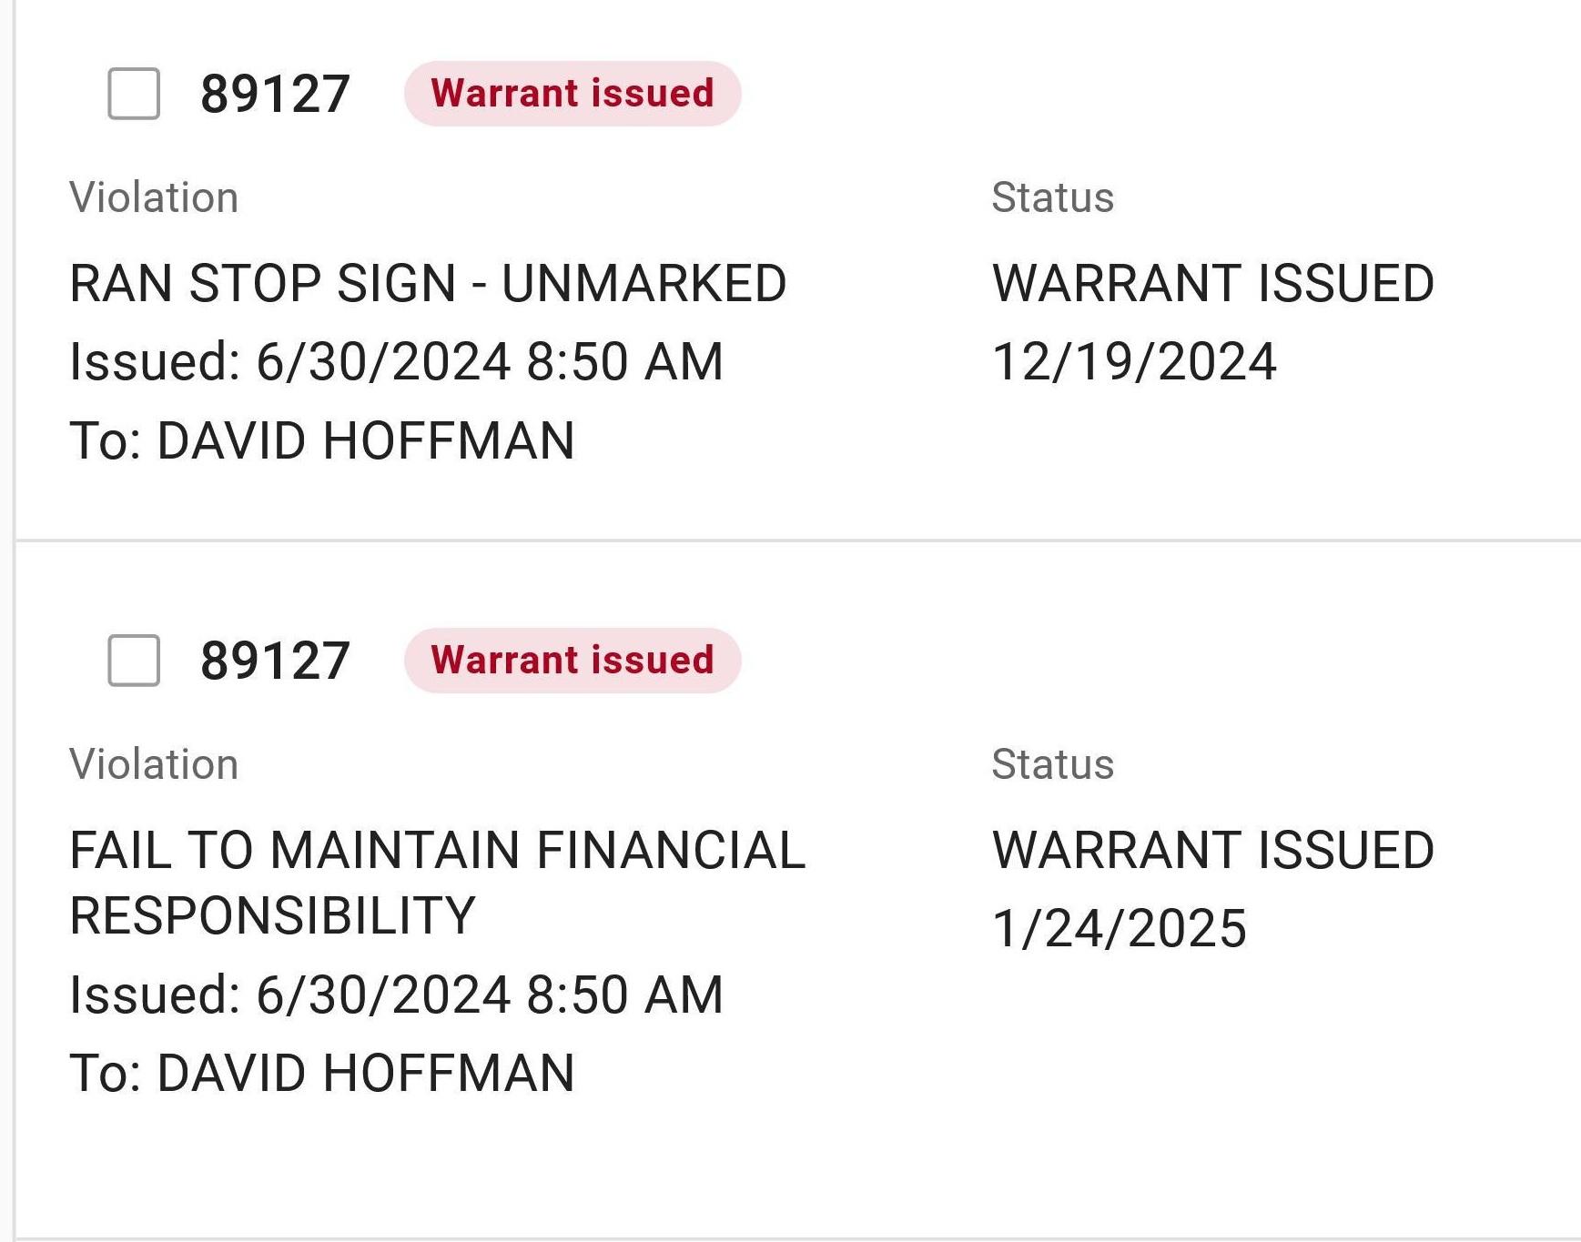1581x1242 pixels.
Task: Click second Issued: 6/30/2024 8:50 AM line
Action: tap(396, 995)
